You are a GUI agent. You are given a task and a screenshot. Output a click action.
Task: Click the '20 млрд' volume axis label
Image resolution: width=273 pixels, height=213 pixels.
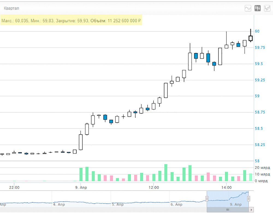pos(262,168)
